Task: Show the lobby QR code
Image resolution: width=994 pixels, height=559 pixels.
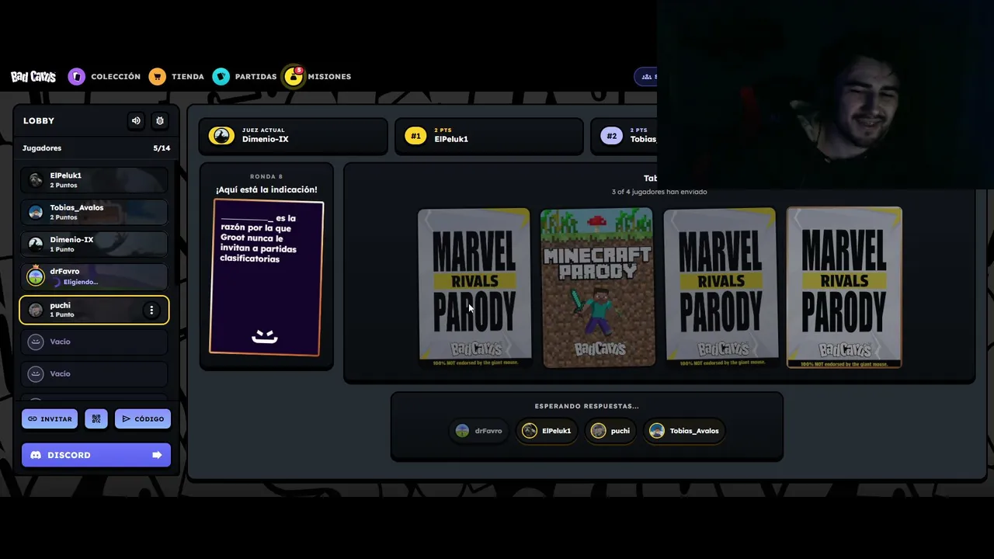Action: click(96, 419)
